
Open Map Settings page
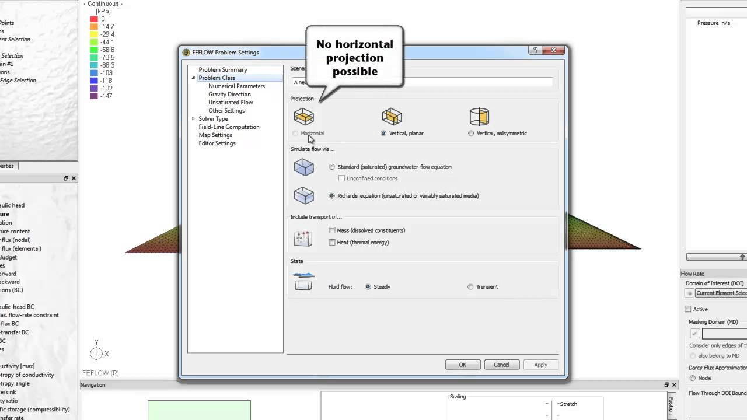tap(215, 135)
